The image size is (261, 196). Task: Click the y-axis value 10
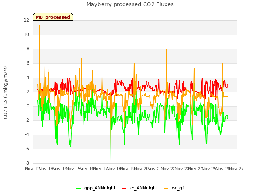click(x=26, y=34)
